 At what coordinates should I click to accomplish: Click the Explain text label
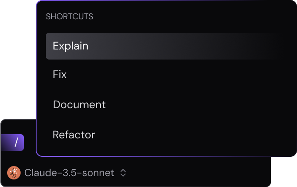click(x=71, y=46)
